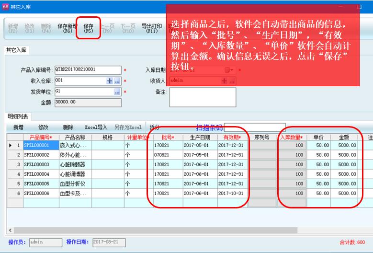The width and height of the screenshot is (373, 253).
Task: Select row with product SPZL000003
Action: (x=36, y=164)
